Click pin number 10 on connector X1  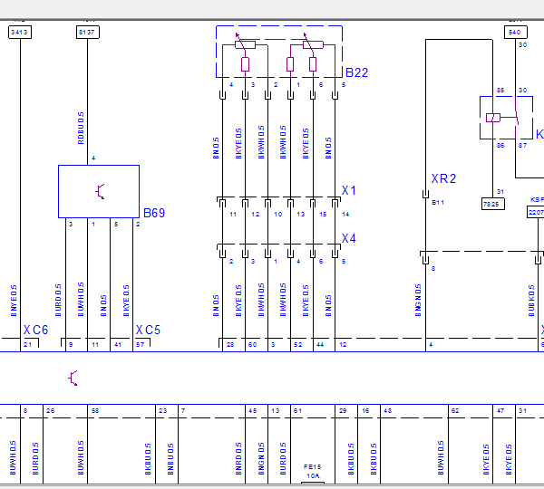278,215
